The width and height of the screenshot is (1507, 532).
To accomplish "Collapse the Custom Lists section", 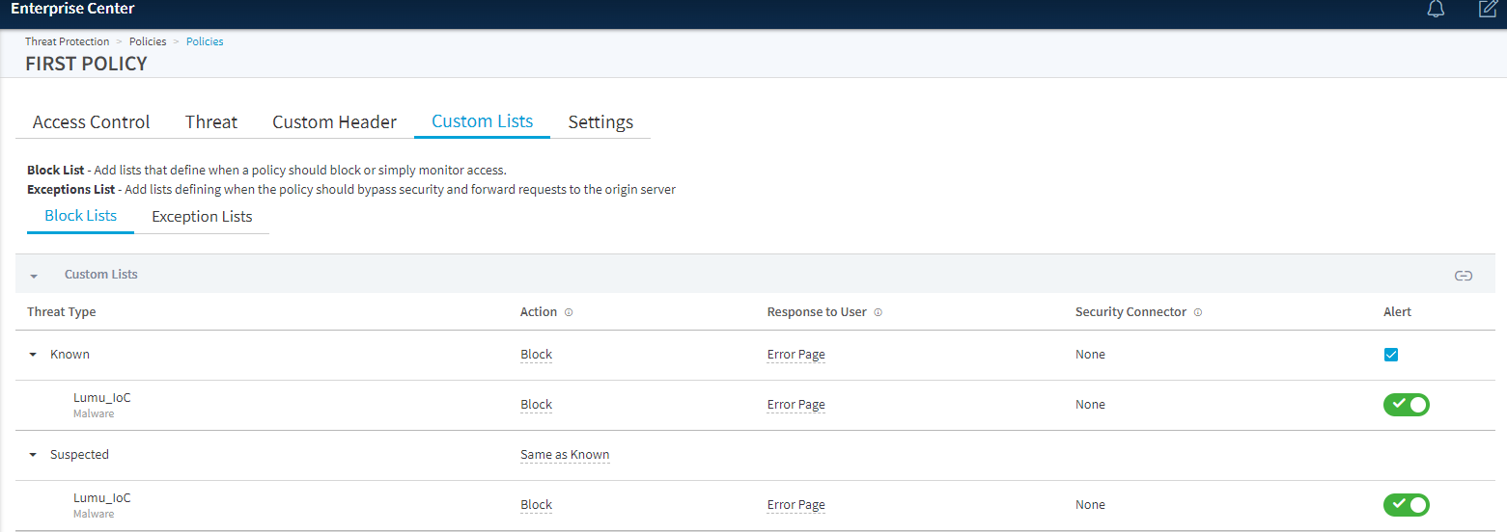I will 34,276.
